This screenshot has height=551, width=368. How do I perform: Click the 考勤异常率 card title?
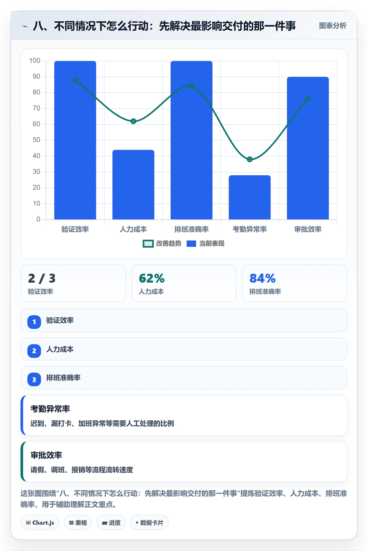coord(50,409)
